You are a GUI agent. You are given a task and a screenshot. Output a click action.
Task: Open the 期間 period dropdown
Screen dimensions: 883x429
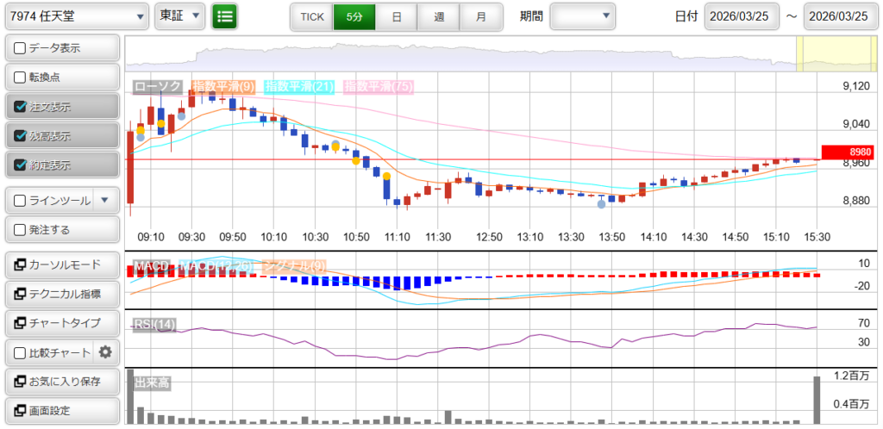click(583, 16)
